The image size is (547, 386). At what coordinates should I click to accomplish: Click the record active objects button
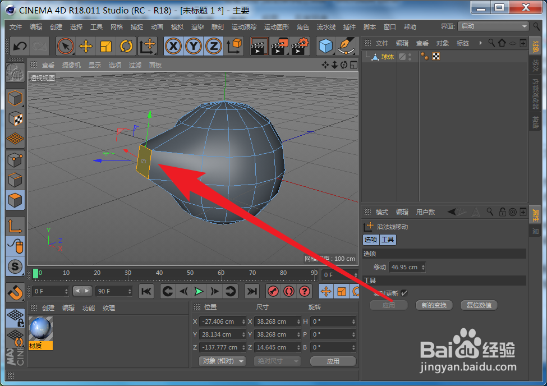coord(273,291)
